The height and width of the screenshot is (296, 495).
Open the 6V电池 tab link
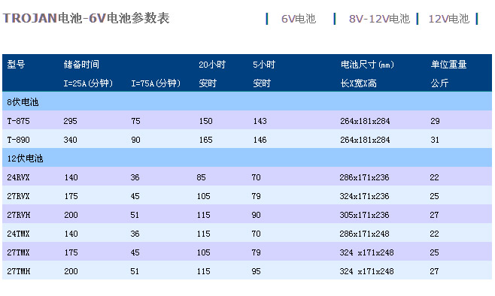point(299,19)
